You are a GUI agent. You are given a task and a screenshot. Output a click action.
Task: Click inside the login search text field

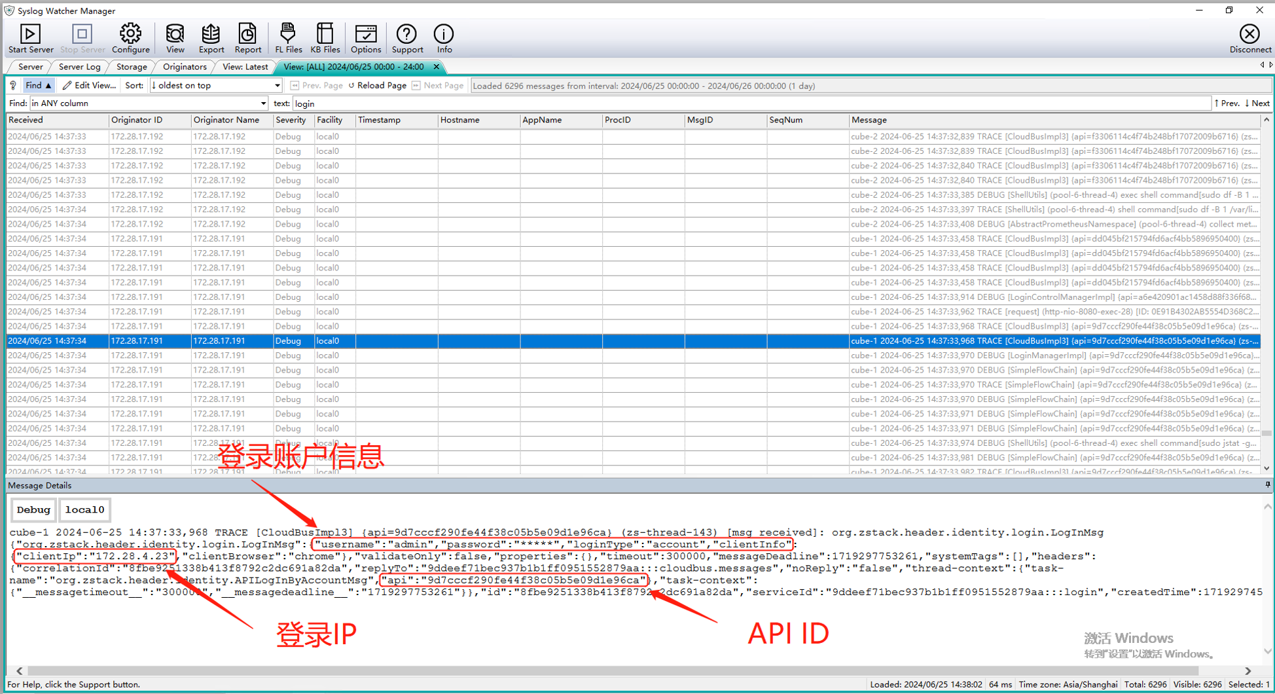point(458,103)
